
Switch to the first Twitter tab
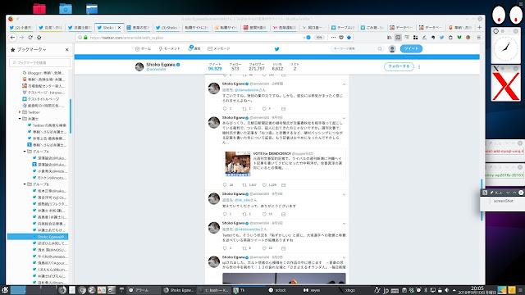(x=21, y=27)
